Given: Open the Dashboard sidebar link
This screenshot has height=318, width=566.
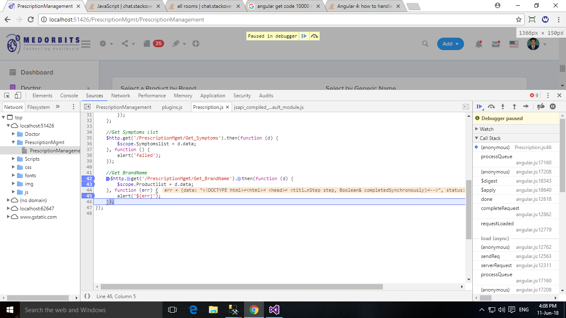Looking at the screenshot, I should tap(37, 72).
